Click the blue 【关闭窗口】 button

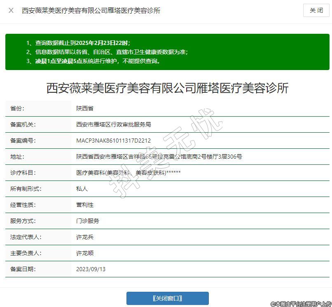tap(167, 298)
